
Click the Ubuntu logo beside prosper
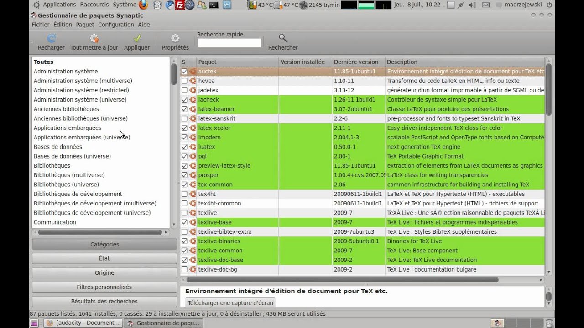click(193, 175)
